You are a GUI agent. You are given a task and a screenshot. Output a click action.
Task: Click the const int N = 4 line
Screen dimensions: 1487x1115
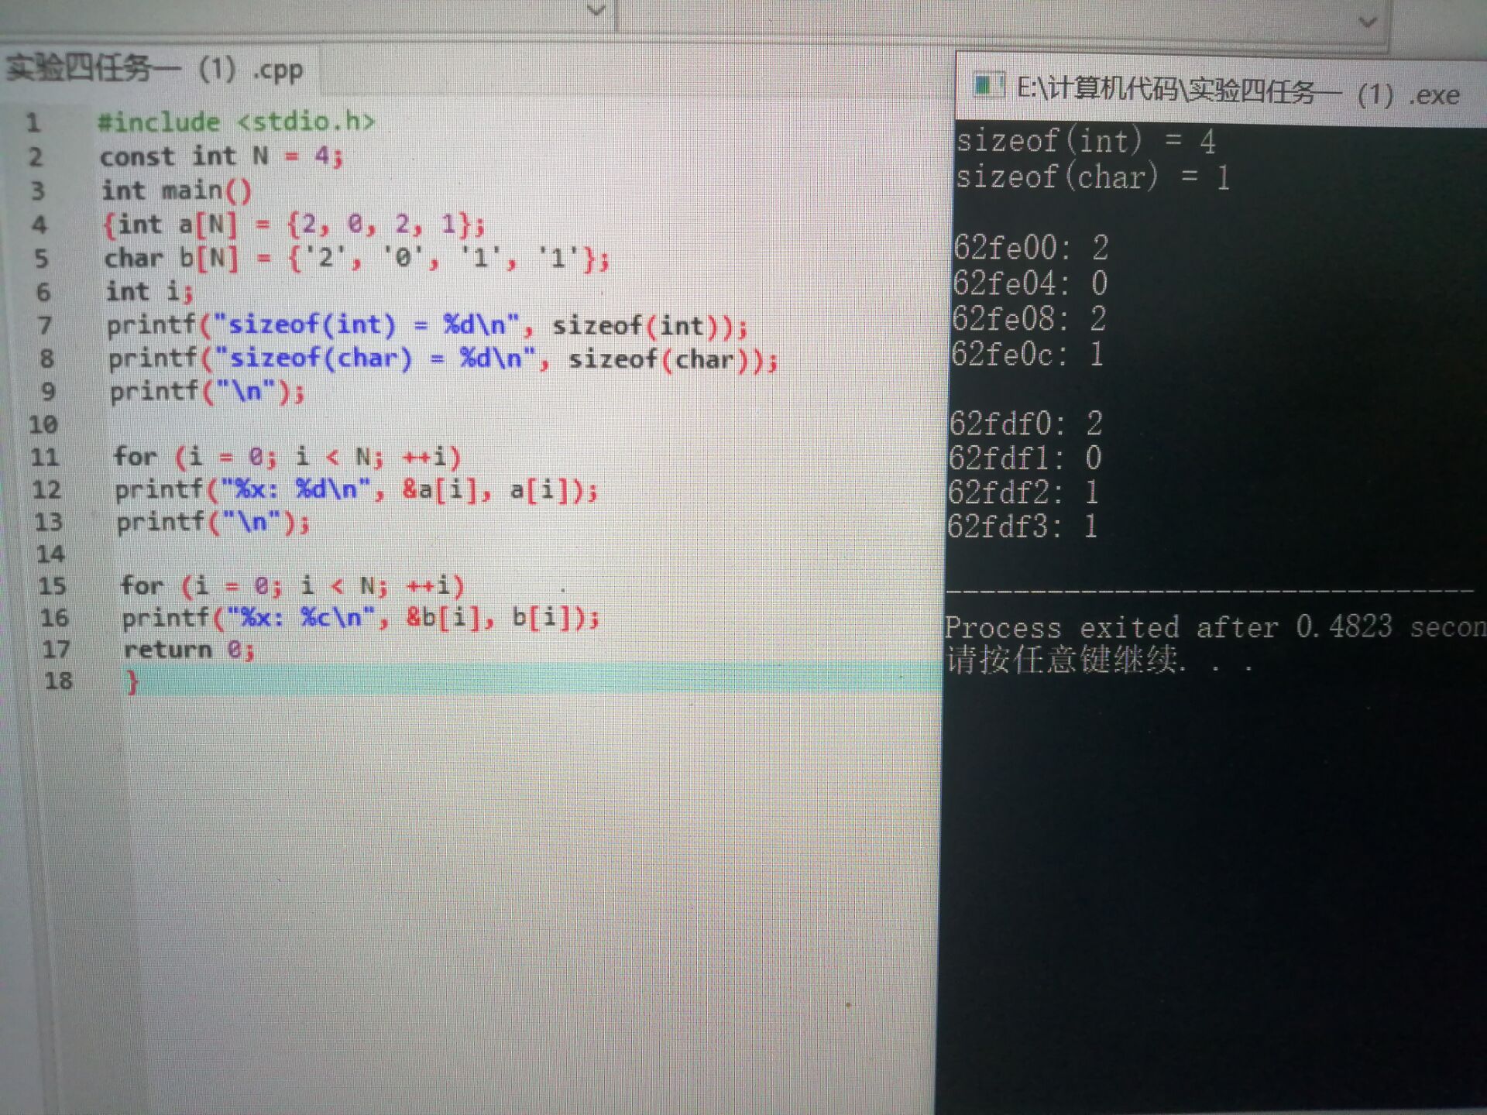[x=221, y=156]
